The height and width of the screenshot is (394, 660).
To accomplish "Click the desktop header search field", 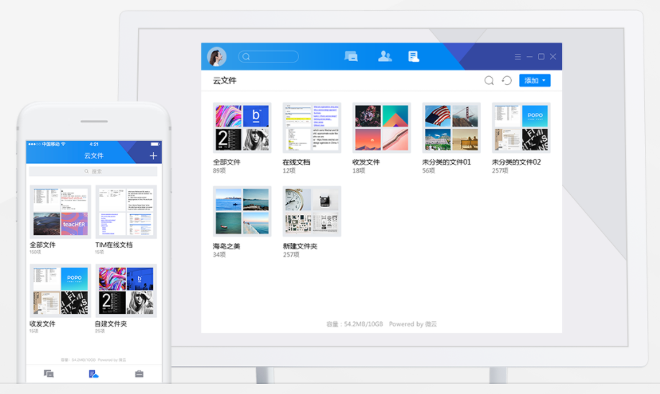I will [x=269, y=56].
